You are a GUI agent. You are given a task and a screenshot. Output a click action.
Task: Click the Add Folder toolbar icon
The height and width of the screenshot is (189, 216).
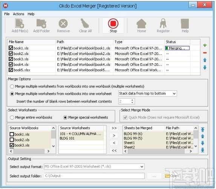tap(41, 24)
